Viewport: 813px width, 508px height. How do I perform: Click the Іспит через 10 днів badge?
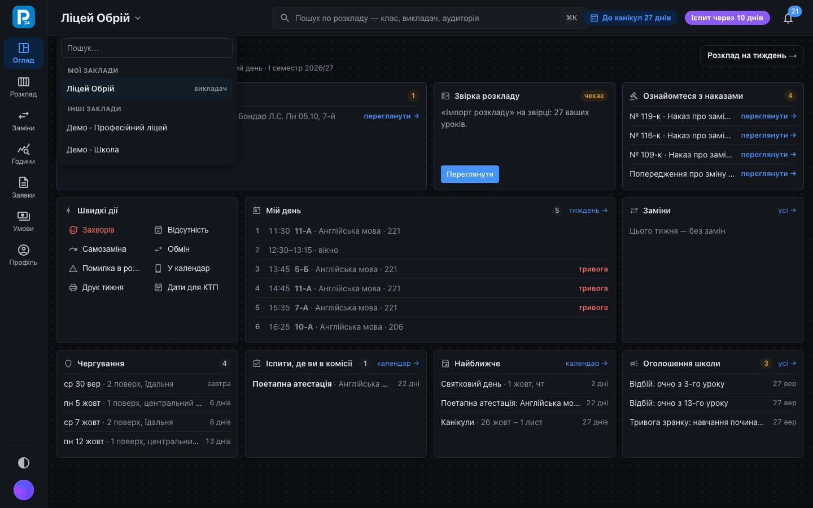(727, 17)
